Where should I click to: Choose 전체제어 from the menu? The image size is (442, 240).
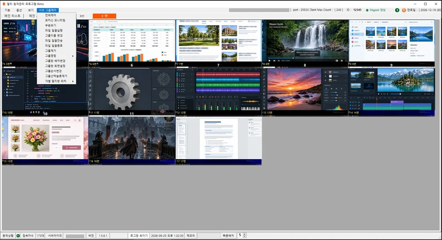pos(56,16)
